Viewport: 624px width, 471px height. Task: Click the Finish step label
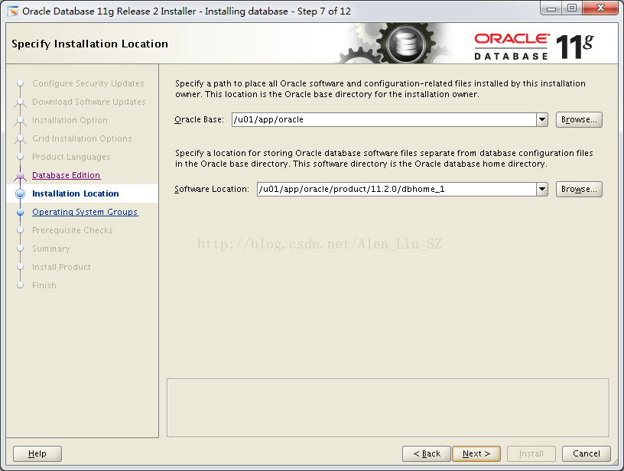(x=44, y=285)
